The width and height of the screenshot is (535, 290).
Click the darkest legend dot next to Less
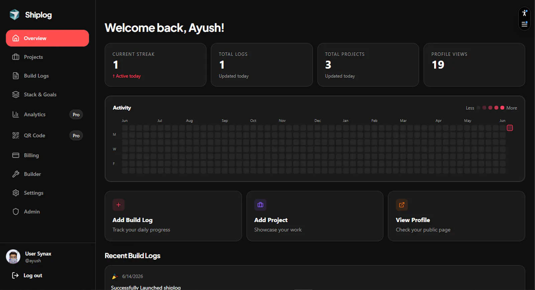pos(478,108)
